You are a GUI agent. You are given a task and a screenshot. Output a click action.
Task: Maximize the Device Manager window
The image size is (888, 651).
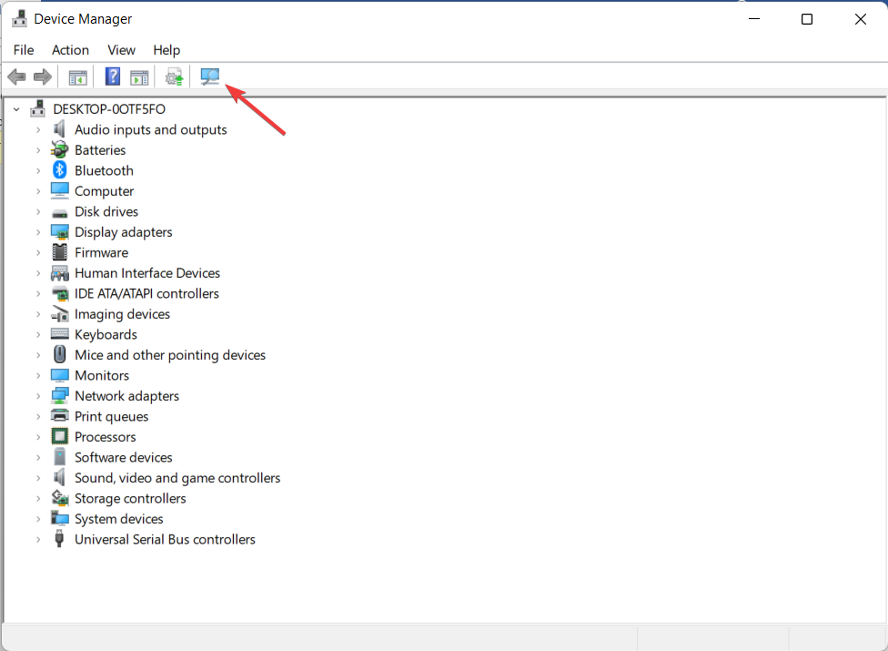[x=807, y=19]
